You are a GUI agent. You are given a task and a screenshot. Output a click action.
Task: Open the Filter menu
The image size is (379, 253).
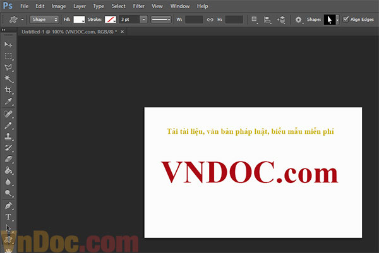pyautogui.click(x=139, y=6)
